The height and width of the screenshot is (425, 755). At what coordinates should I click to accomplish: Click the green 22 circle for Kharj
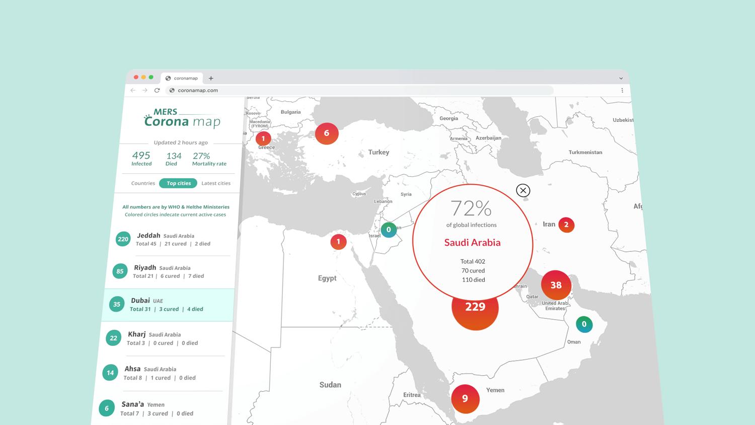pyautogui.click(x=113, y=338)
